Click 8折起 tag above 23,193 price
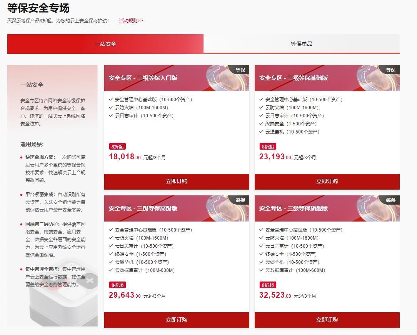The width and height of the screenshot is (417, 335). click(268, 147)
